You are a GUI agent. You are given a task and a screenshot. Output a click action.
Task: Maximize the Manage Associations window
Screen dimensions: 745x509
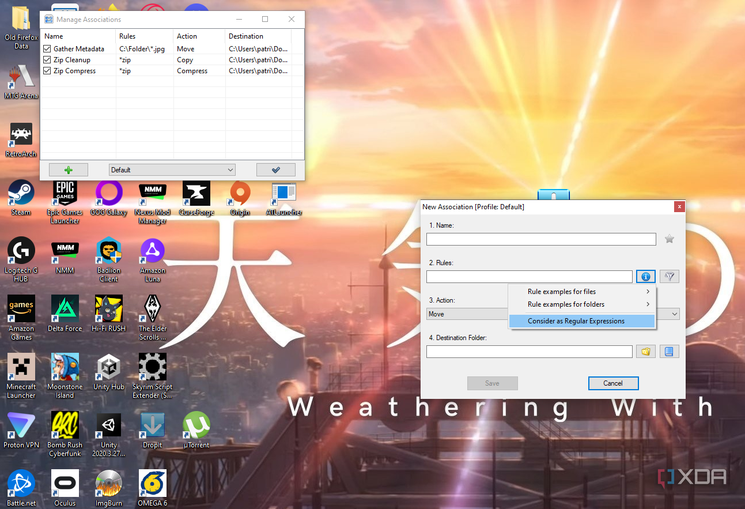(265, 19)
